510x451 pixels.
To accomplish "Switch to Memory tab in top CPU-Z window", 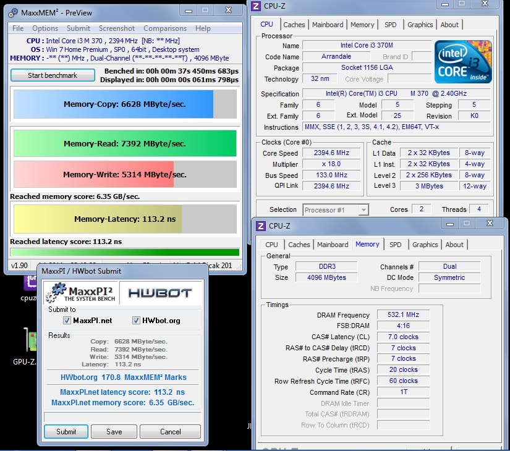I will pos(362,25).
